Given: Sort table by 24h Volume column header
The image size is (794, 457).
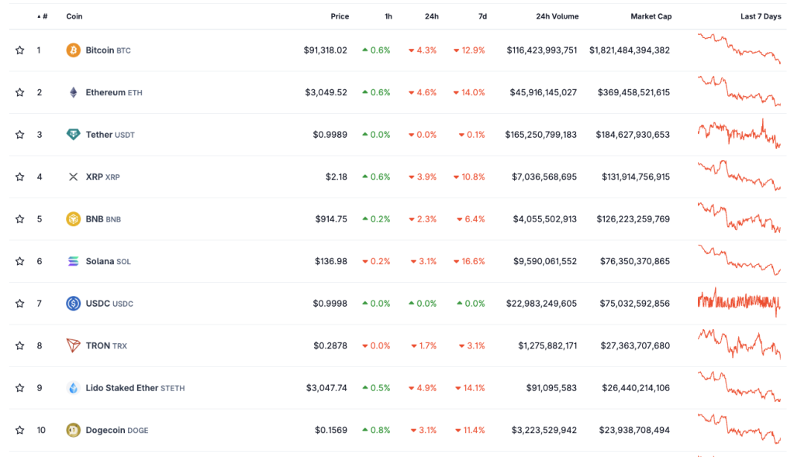Looking at the screenshot, I should point(557,16).
